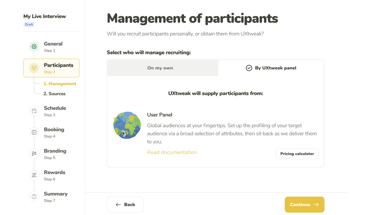Click the Draft status badge
The width and height of the screenshot is (368, 215).
pos(29,24)
